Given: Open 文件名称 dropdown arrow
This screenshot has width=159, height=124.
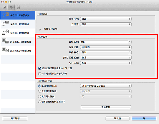Looking at the screenshot, I should pyautogui.click(x=130, y=42).
